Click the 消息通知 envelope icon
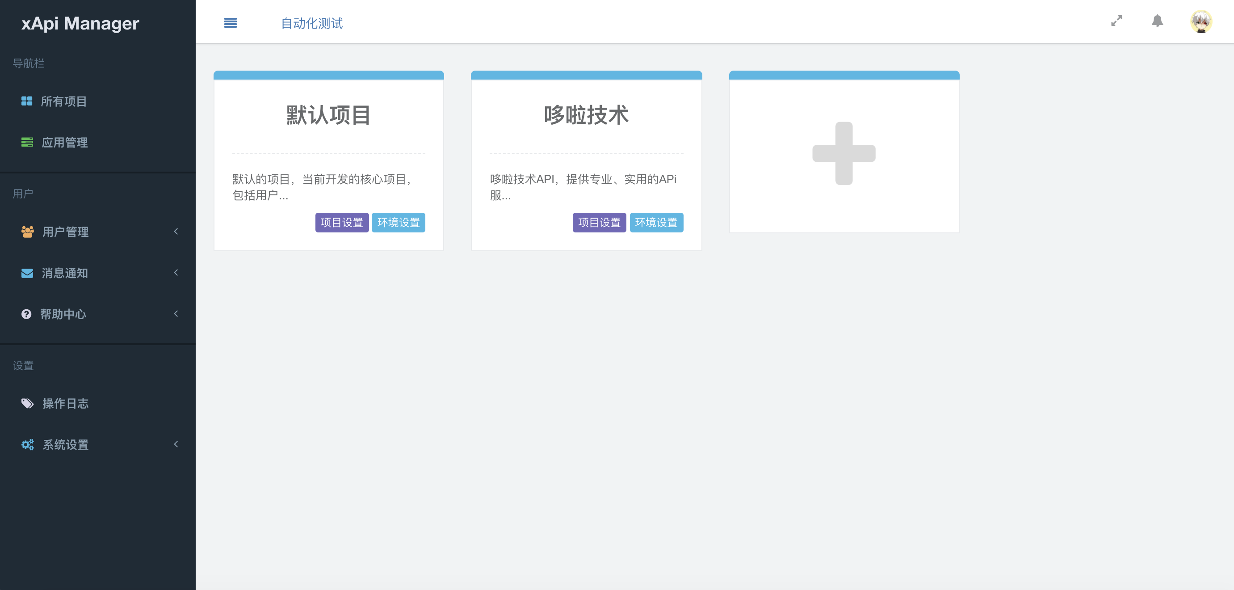This screenshot has height=590, width=1234. click(27, 273)
